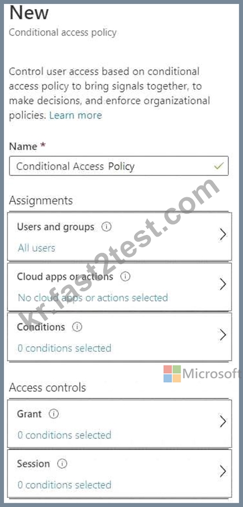Screen dimensions: 243x507
Task: Click the policy Name text field
Action: [x=119, y=166]
